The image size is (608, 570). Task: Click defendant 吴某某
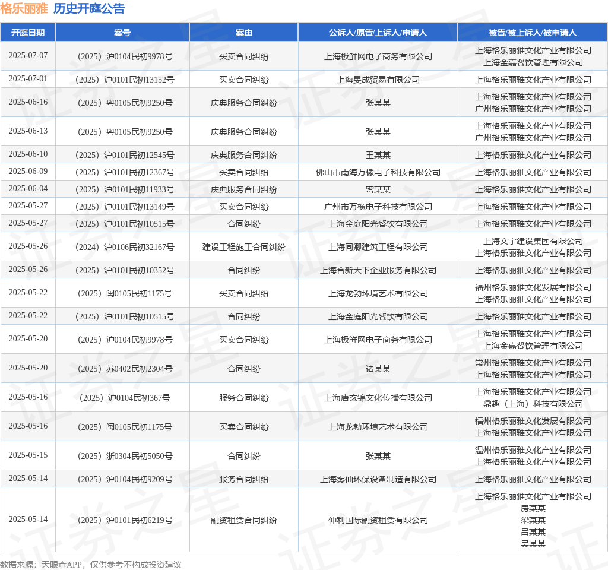(x=533, y=544)
